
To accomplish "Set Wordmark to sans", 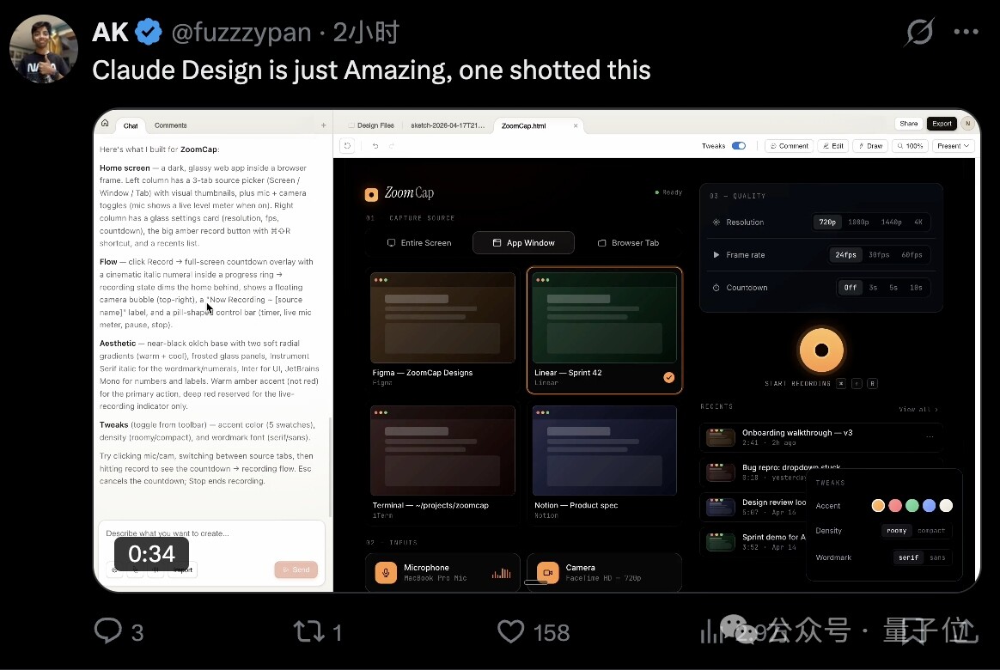I will pos(937,557).
